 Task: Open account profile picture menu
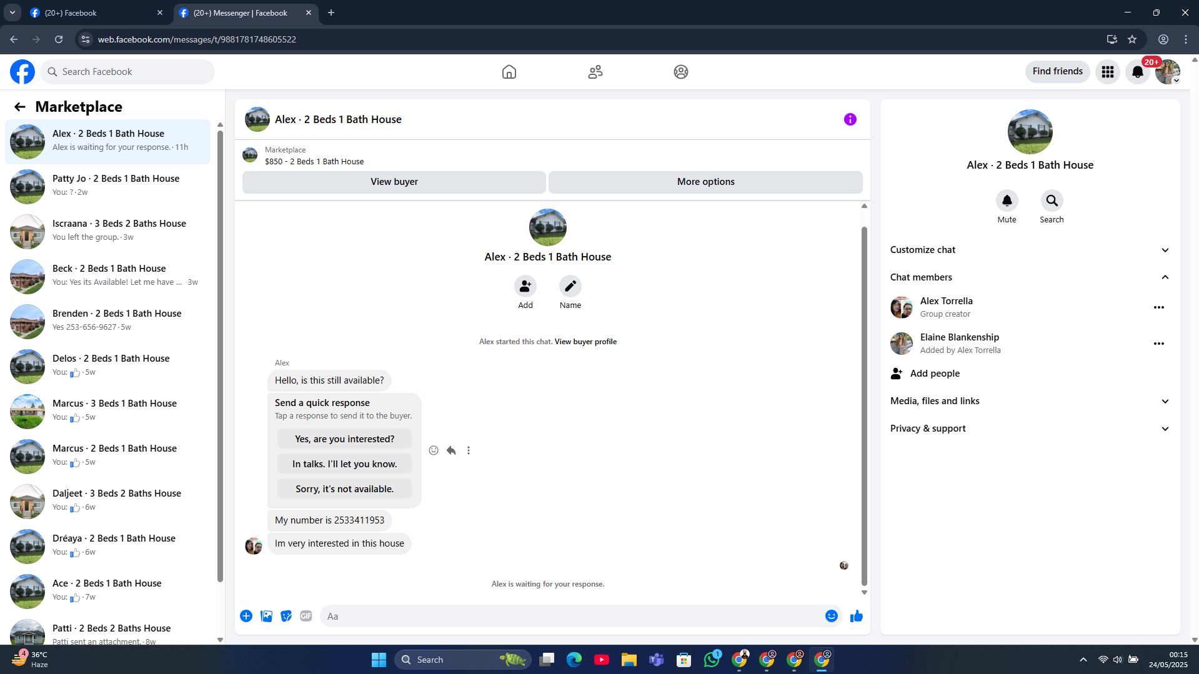pyautogui.click(x=1168, y=72)
